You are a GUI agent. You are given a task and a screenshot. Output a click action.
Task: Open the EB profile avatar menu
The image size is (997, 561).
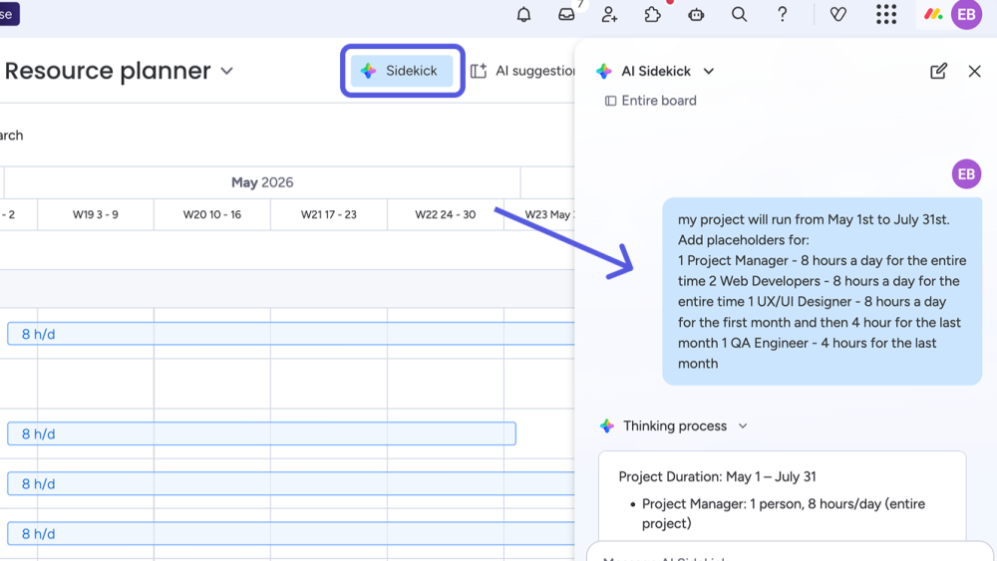click(x=965, y=14)
